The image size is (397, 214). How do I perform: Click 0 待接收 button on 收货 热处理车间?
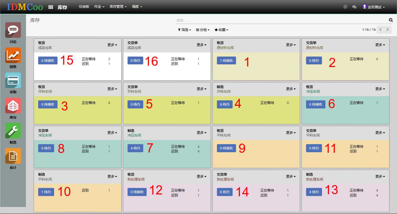click(137, 192)
